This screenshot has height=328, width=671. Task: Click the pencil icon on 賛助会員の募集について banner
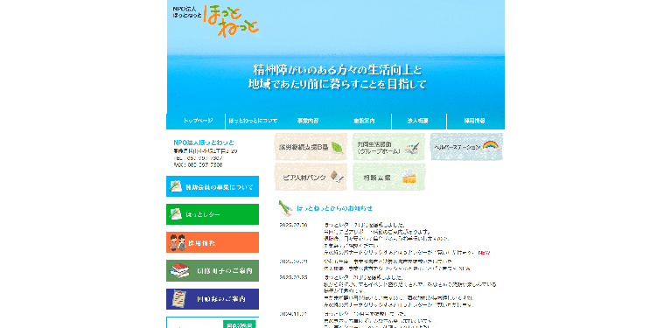[x=176, y=186]
